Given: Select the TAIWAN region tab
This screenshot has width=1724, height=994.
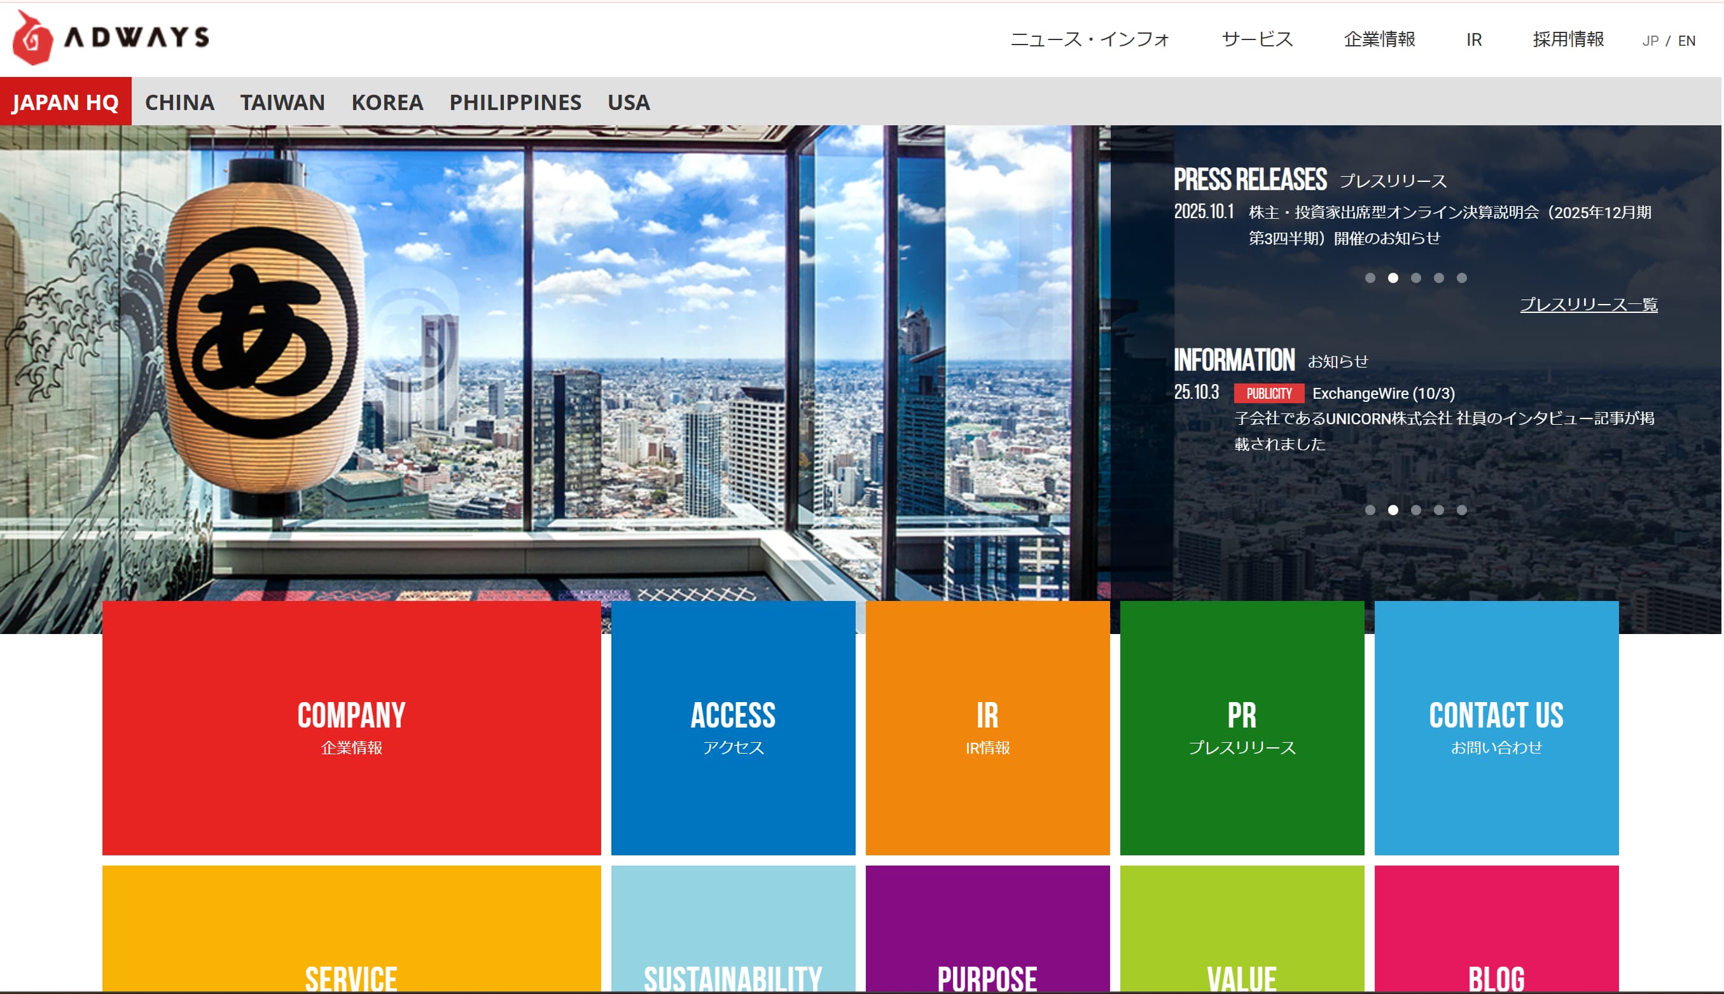Looking at the screenshot, I should tap(282, 102).
